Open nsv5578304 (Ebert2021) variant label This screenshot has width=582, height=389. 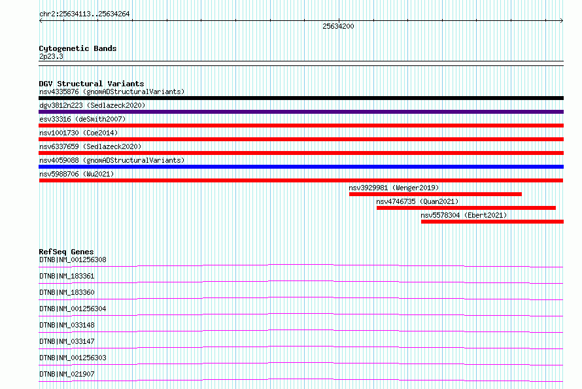point(464,215)
